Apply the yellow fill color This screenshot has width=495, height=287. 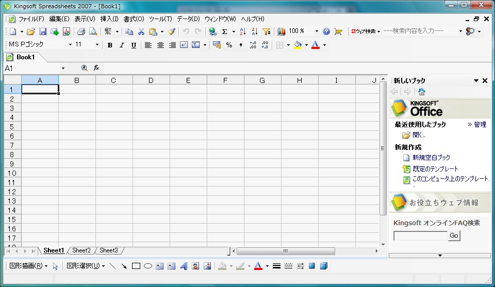point(298,45)
